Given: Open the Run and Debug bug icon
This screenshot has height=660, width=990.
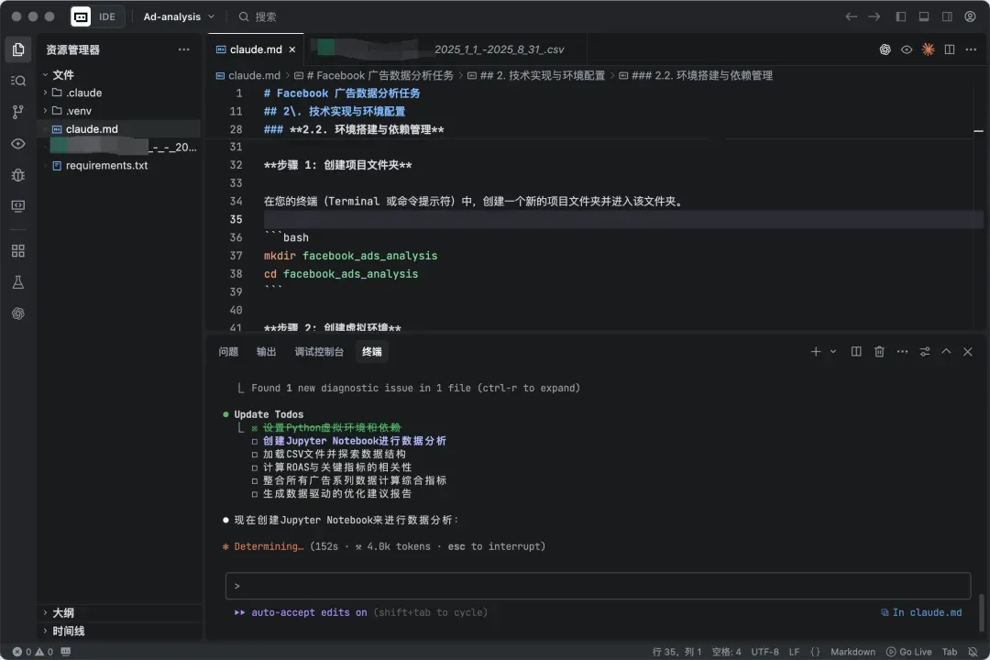Looking at the screenshot, I should coord(17,174).
